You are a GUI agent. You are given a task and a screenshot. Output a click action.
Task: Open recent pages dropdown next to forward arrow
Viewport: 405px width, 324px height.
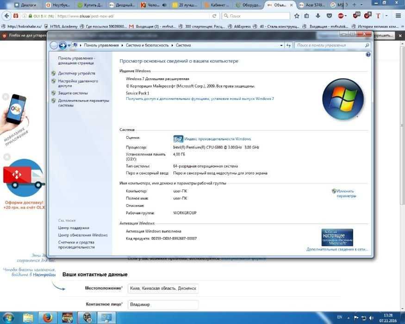pos(69,45)
